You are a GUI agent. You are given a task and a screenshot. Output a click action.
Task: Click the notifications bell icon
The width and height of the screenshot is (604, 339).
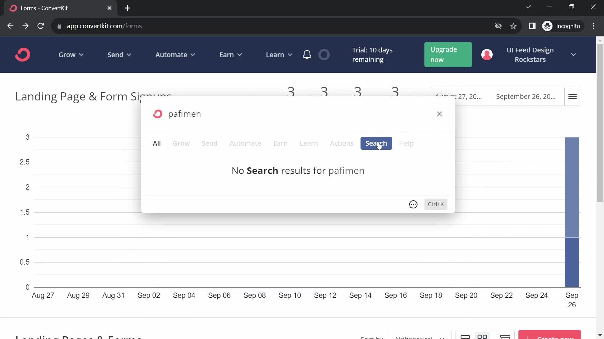click(x=307, y=55)
